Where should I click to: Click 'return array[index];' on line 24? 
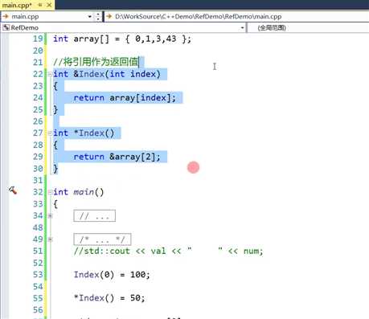[125, 98]
